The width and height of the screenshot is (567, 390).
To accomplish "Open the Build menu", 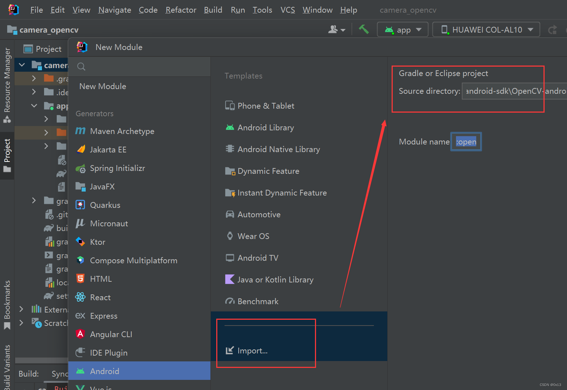I will point(213,10).
